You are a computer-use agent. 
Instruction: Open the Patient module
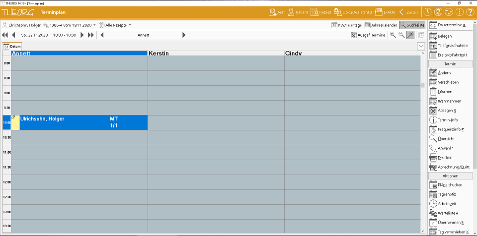(298, 12)
